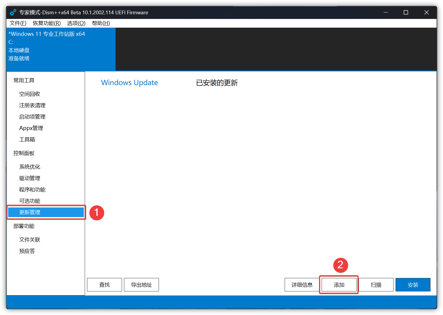
Task: Maximize the Dism++ window
Action: click(x=406, y=13)
